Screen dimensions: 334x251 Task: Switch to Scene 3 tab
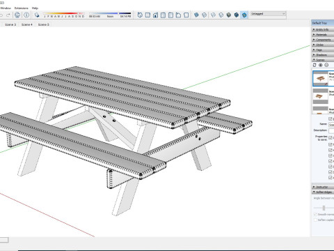10,24
